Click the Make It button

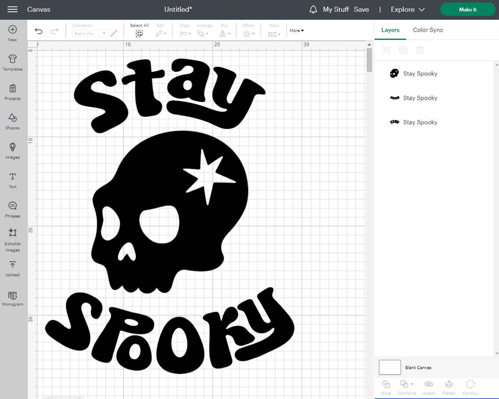click(467, 9)
